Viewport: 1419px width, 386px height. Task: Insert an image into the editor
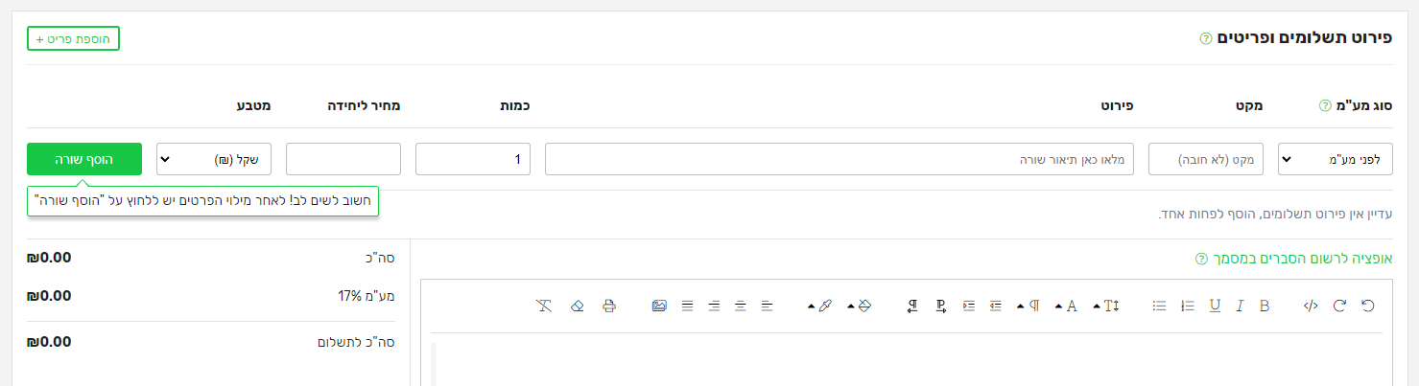pos(659,306)
